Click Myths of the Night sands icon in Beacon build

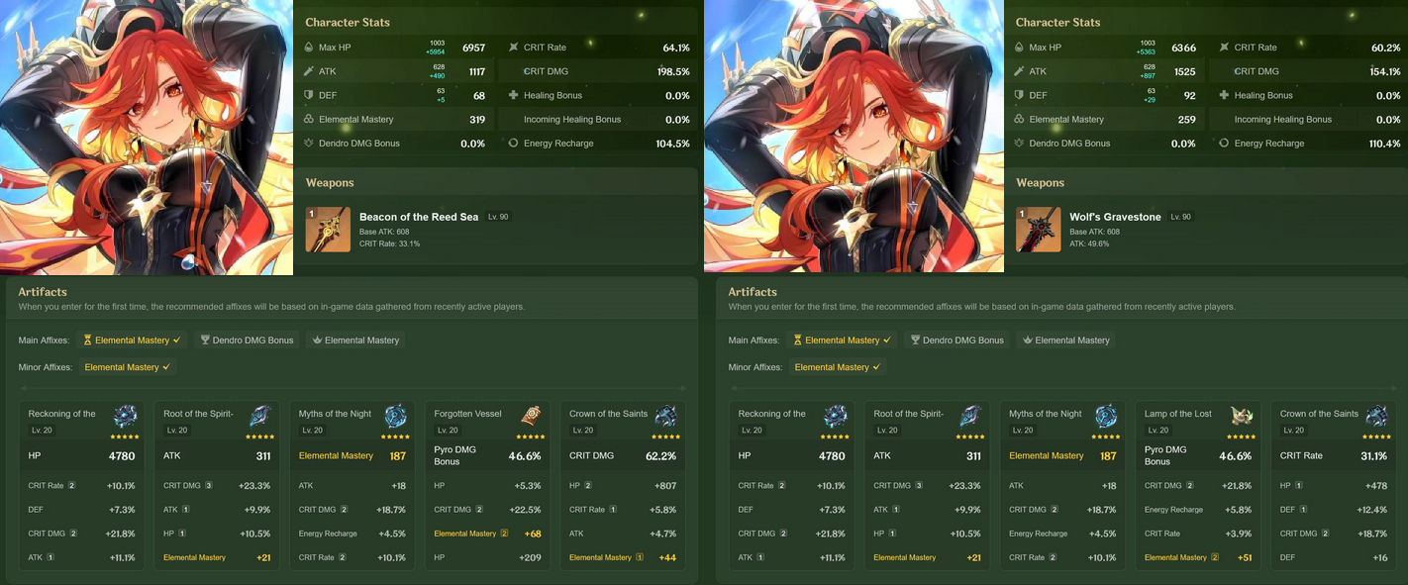(x=396, y=416)
